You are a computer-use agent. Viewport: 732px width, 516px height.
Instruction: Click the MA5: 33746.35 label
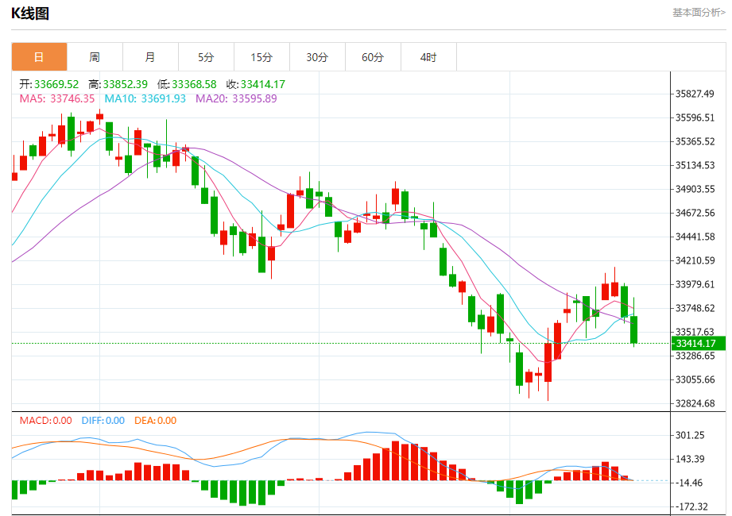(57, 98)
